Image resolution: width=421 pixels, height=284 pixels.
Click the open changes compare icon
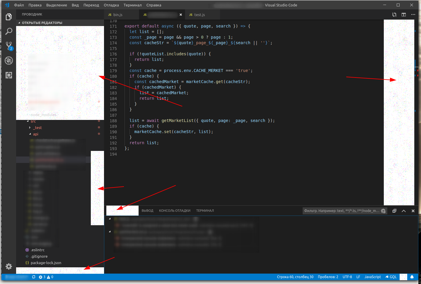pos(394,15)
